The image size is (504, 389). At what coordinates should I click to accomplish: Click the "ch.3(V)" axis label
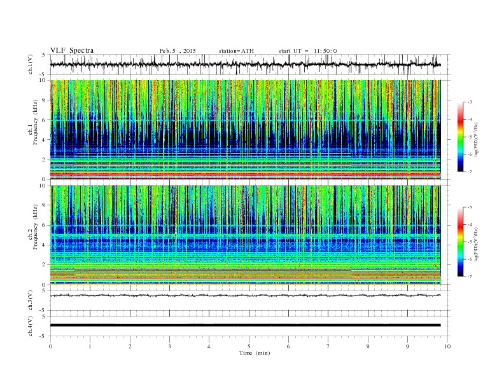tap(31, 301)
